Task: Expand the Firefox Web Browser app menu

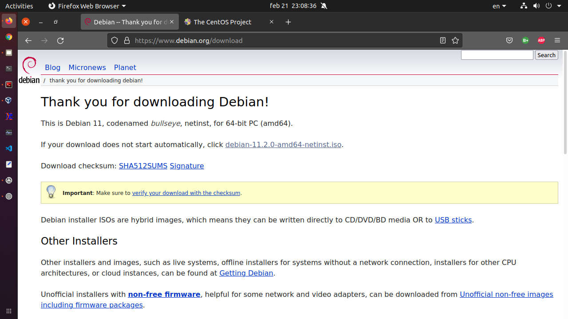Action: [x=87, y=6]
